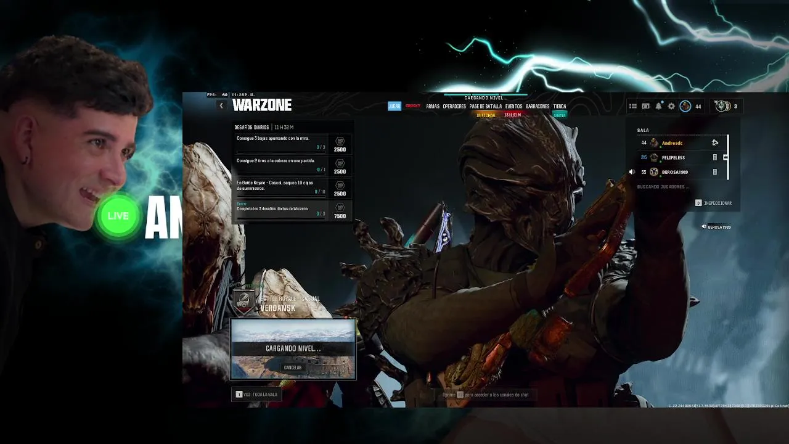Click the Sala list scrollbar
789x444 pixels.
click(x=728, y=157)
